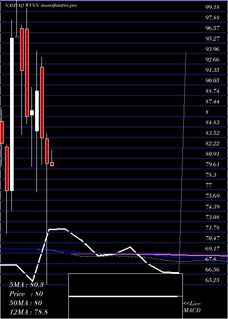
Task: Click the 50MA : 80 indicator text
Action: pos(26,303)
